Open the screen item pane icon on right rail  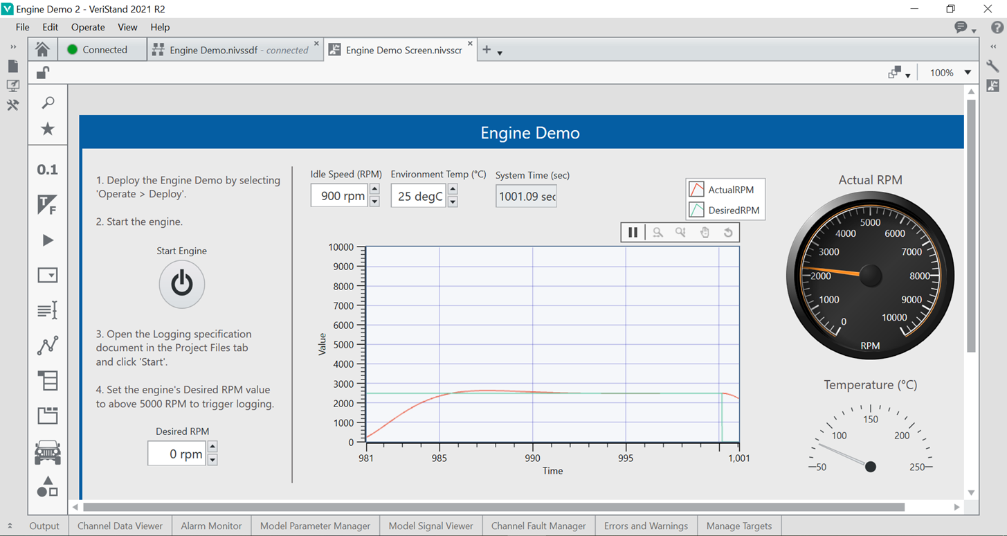[993, 86]
